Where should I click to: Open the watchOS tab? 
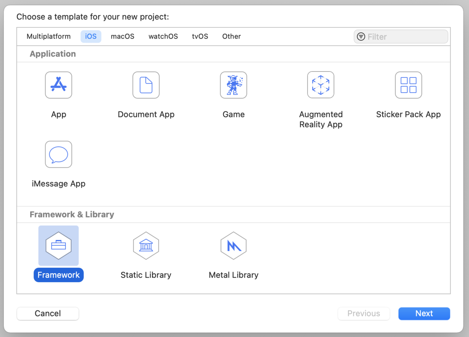[163, 36]
